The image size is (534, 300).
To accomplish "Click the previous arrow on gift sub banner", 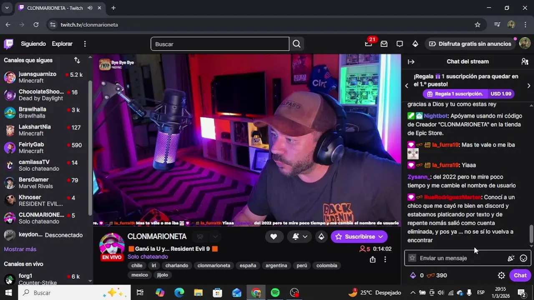I will [x=407, y=85].
